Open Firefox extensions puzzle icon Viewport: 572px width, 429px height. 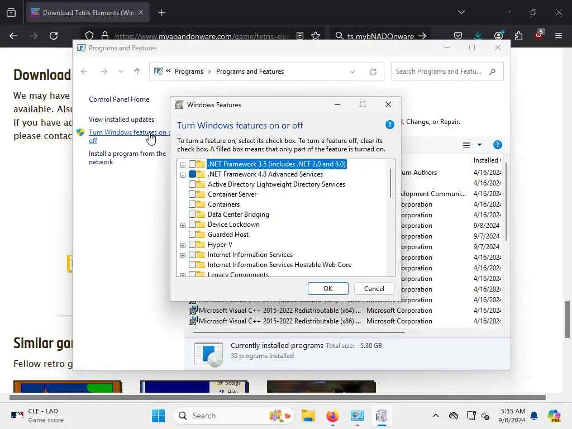click(x=518, y=36)
